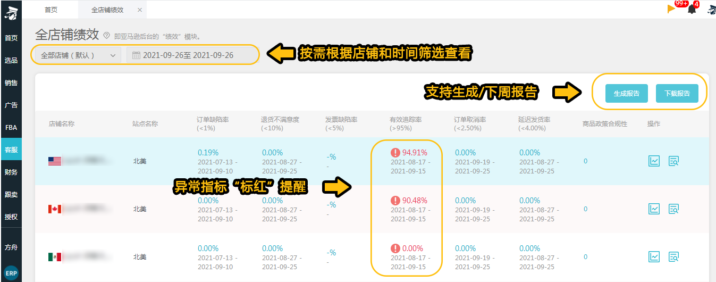Click the 90.48% valid tracking rate value

pos(415,201)
